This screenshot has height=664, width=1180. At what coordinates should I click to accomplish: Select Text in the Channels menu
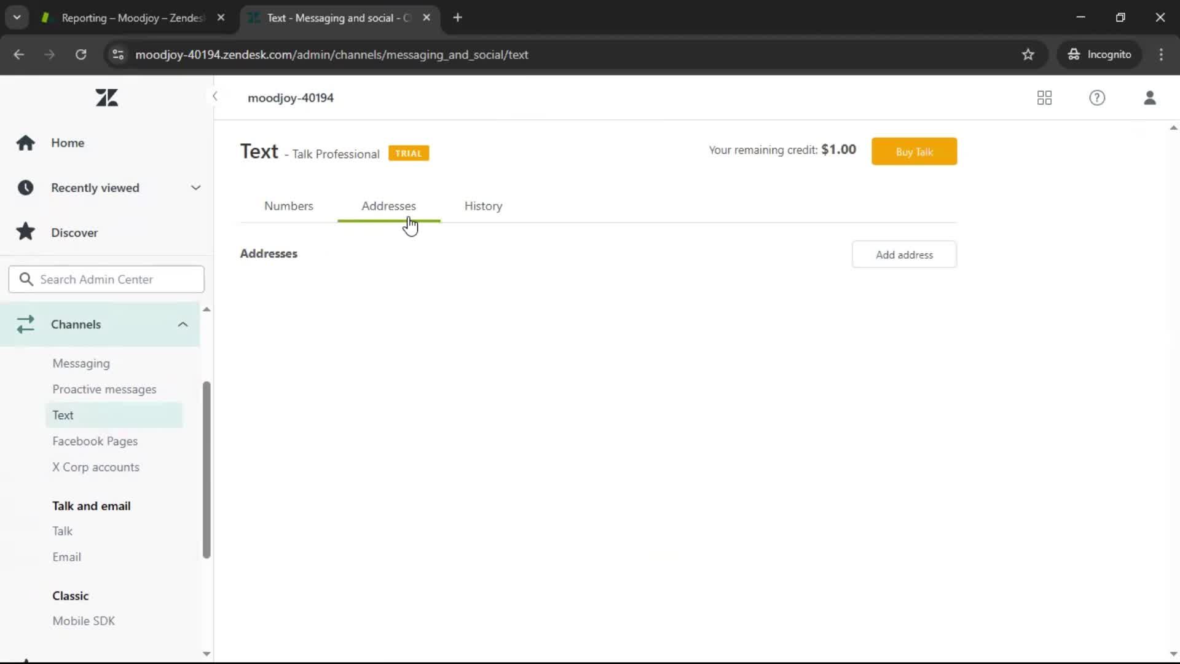[114, 415]
